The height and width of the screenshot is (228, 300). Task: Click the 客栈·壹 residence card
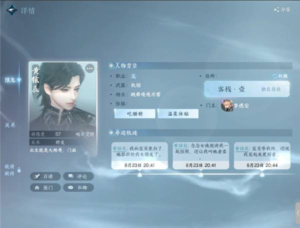point(247,89)
